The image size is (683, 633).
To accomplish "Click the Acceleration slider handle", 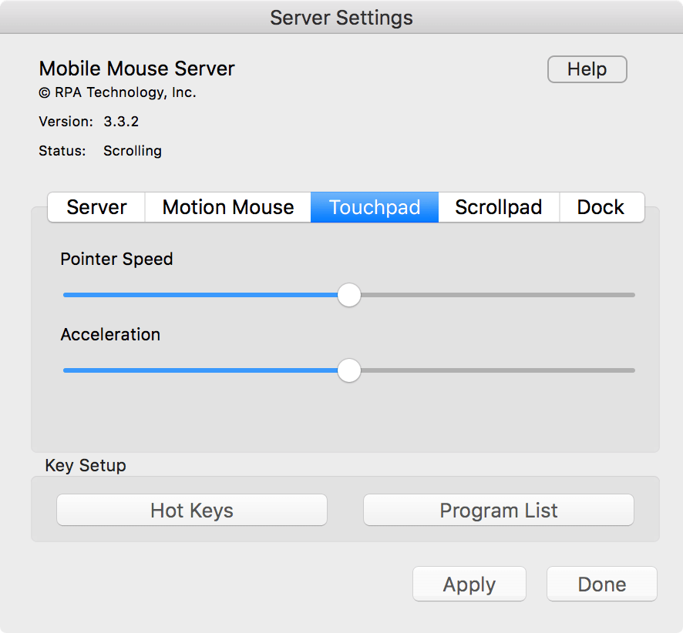I will click(348, 370).
